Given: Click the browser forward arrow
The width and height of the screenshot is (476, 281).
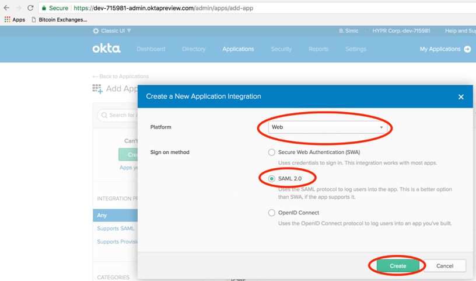Looking at the screenshot, I should click(18, 8).
